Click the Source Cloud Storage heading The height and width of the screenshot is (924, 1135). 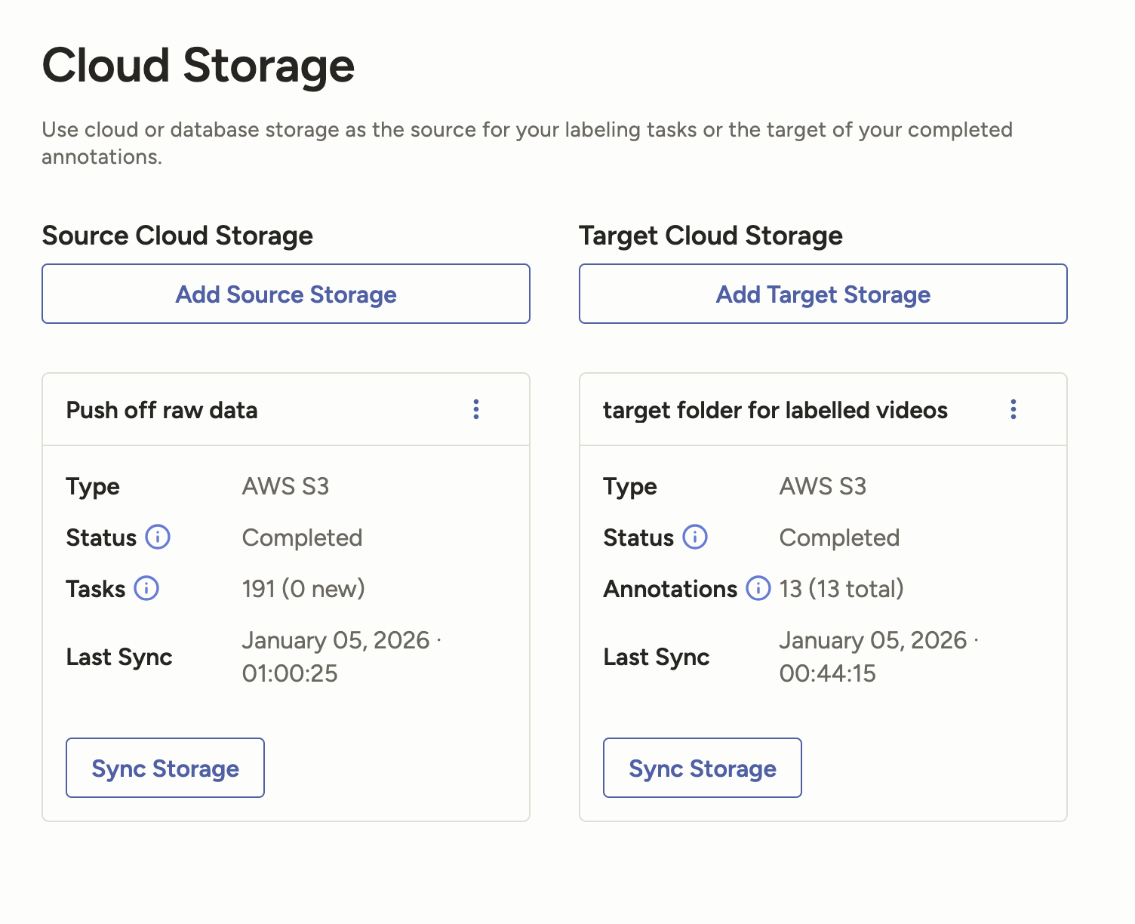click(177, 236)
